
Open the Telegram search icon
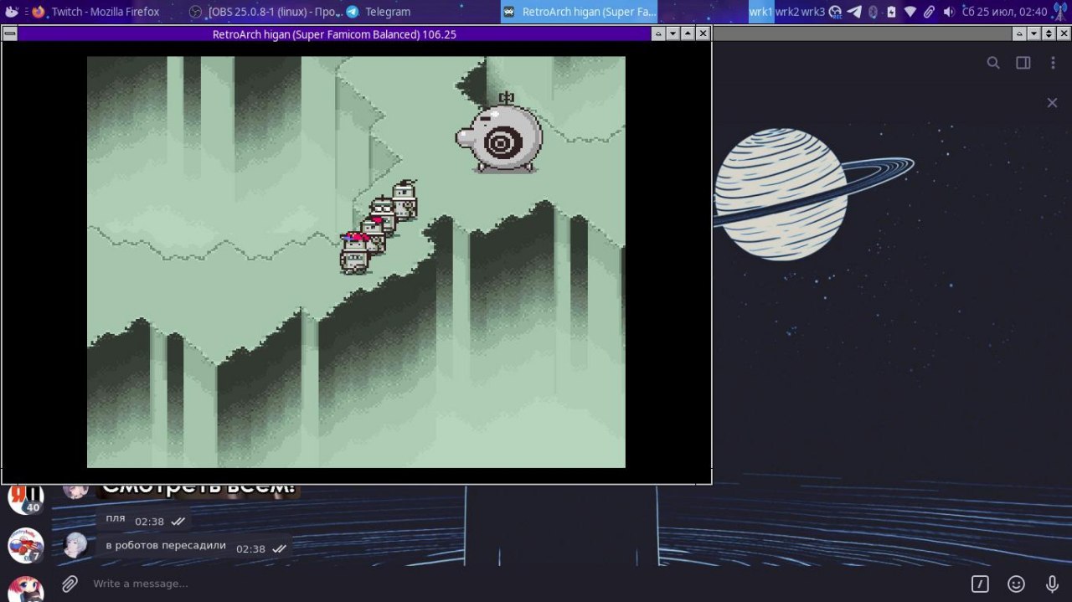tap(993, 63)
